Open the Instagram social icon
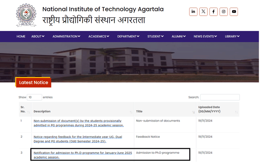The width and height of the screenshot is (267, 164). [223, 11]
